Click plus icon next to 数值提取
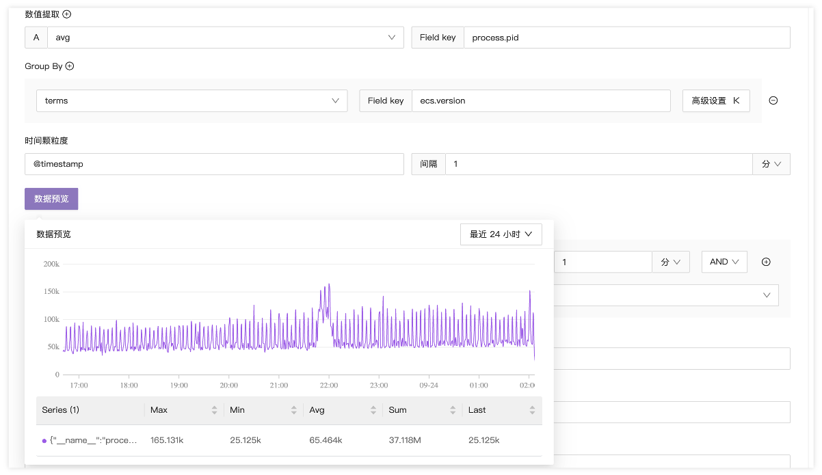The height and width of the screenshot is (475, 822). click(67, 14)
